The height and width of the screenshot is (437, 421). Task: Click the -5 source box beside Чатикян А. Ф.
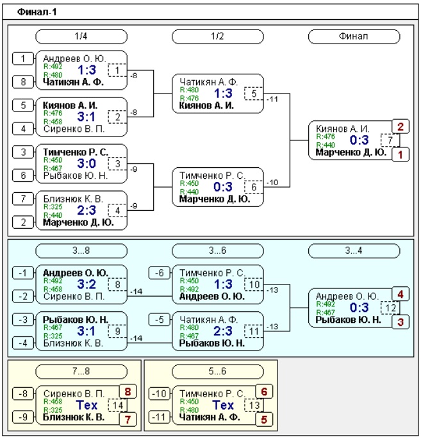tap(159, 320)
